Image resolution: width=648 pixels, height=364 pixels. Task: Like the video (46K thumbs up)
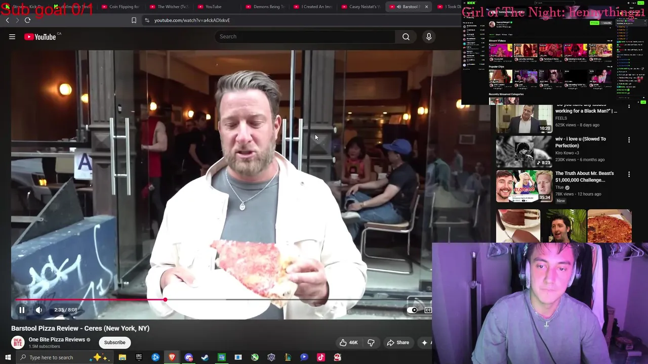click(x=348, y=342)
